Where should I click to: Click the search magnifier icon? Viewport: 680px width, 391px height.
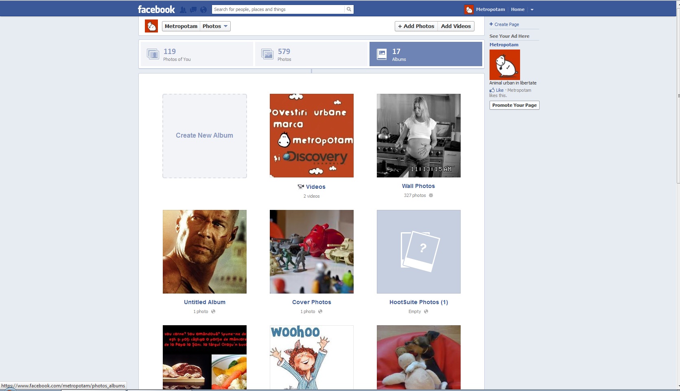tap(349, 9)
